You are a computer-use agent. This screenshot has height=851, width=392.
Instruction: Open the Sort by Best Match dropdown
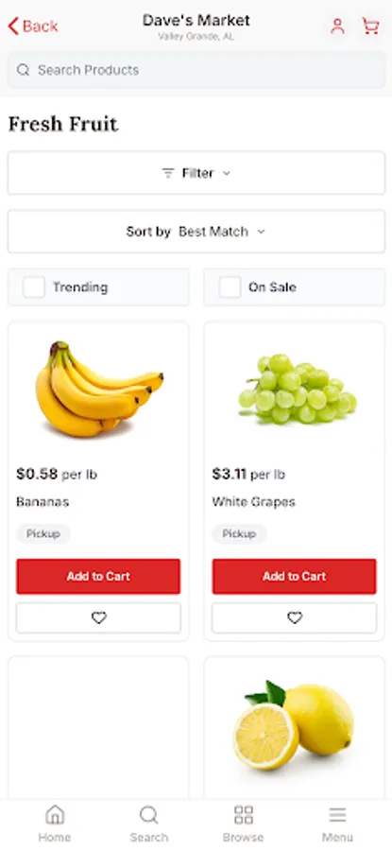(x=196, y=232)
